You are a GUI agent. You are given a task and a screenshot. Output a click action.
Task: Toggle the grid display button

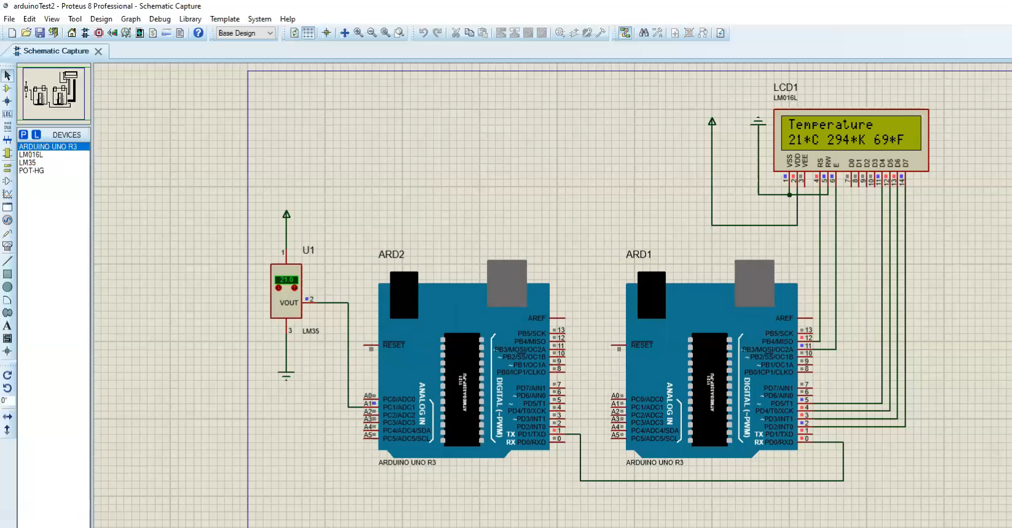[308, 33]
